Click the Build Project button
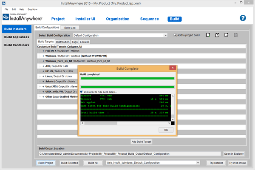Screen dimensions: 255x170 tap(46, 163)
